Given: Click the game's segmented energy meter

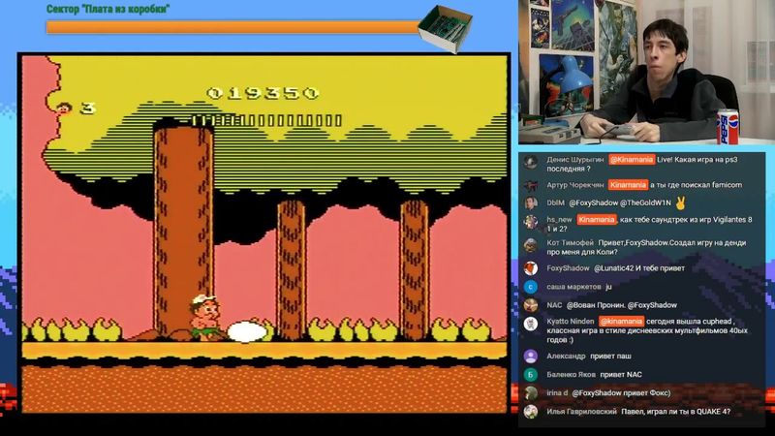Looking at the screenshot, I should tap(266, 120).
